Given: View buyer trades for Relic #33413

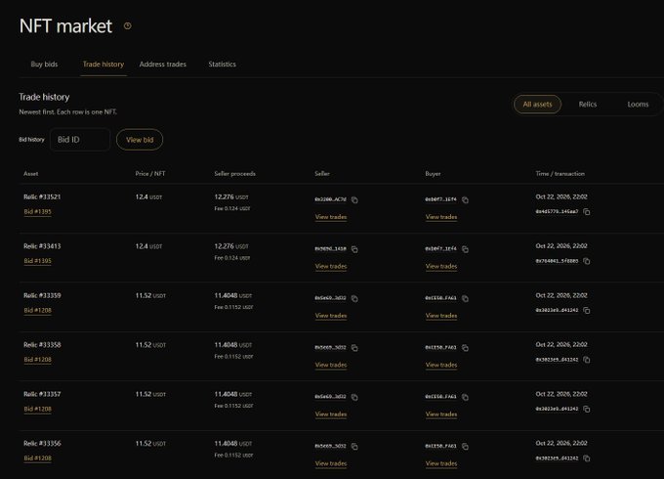Looking at the screenshot, I should [x=441, y=266].
